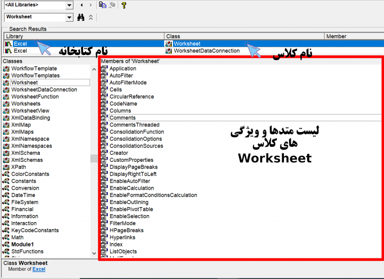
Task: Hide search results with double-chevron icon
Action: click(91, 17)
